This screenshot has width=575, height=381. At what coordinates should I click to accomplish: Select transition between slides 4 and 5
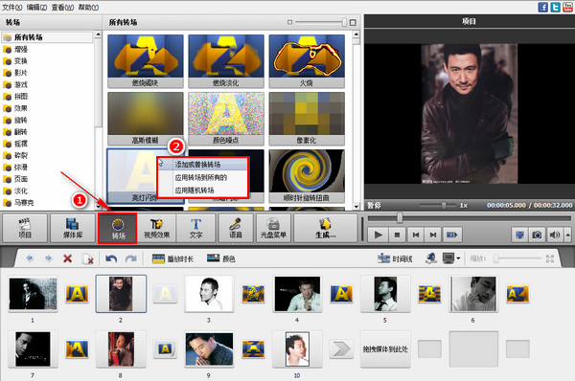[341, 294]
